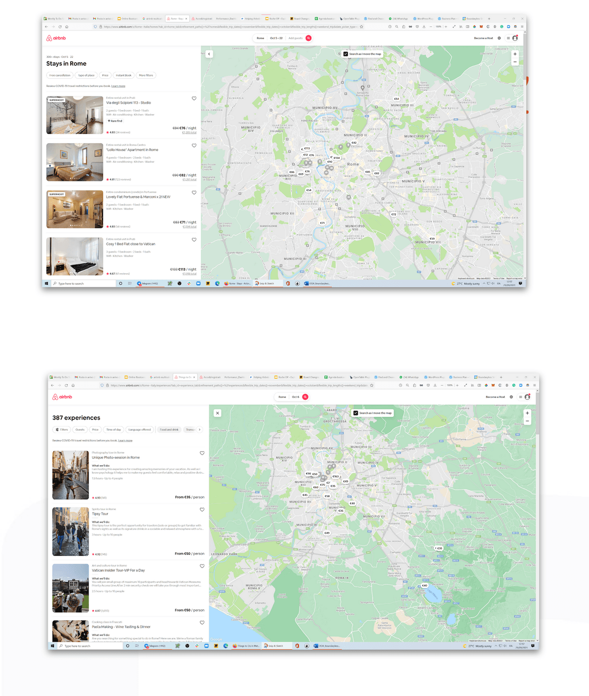
Task: Open the Price filter in the experiences window
Action: click(95, 429)
